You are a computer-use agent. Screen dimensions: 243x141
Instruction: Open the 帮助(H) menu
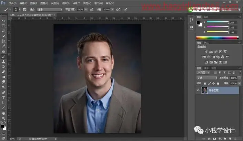click(110, 3)
